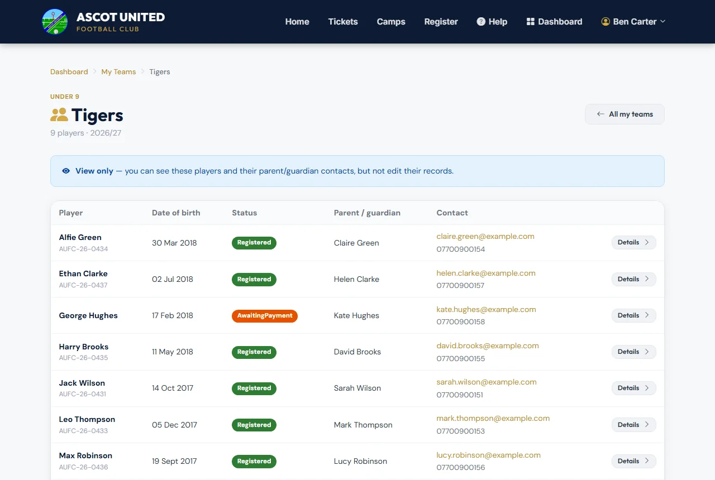This screenshot has width=715, height=480.
Task: Click mark.thompson@example.com email link
Action: (x=493, y=418)
